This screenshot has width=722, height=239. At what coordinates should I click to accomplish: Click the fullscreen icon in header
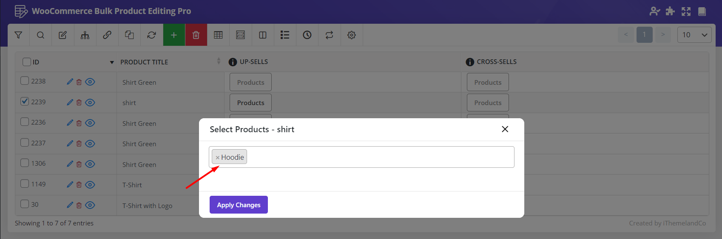[x=686, y=11]
